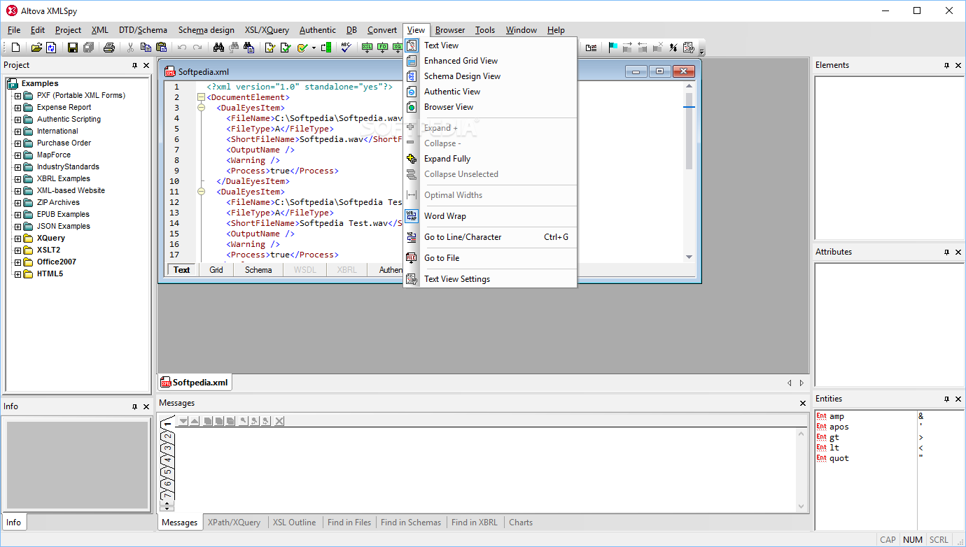The height and width of the screenshot is (547, 966).
Task: Click the Replace binoculars-with-document icon
Action: 248,48
